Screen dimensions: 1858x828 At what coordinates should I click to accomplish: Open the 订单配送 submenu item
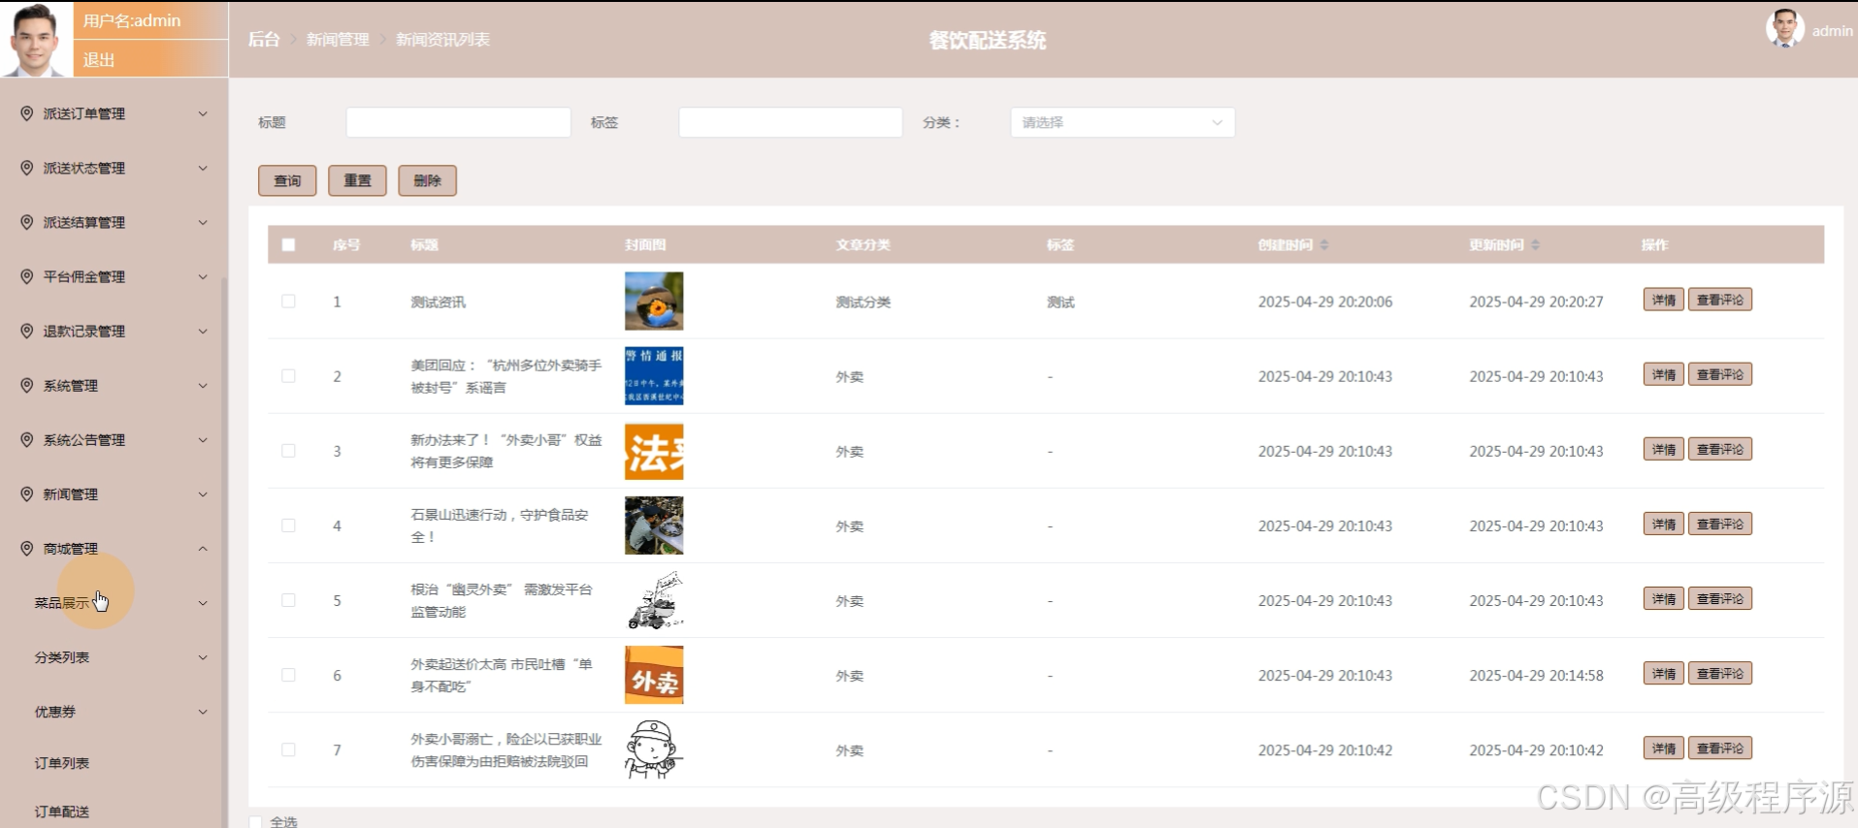pyautogui.click(x=62, y=812)
